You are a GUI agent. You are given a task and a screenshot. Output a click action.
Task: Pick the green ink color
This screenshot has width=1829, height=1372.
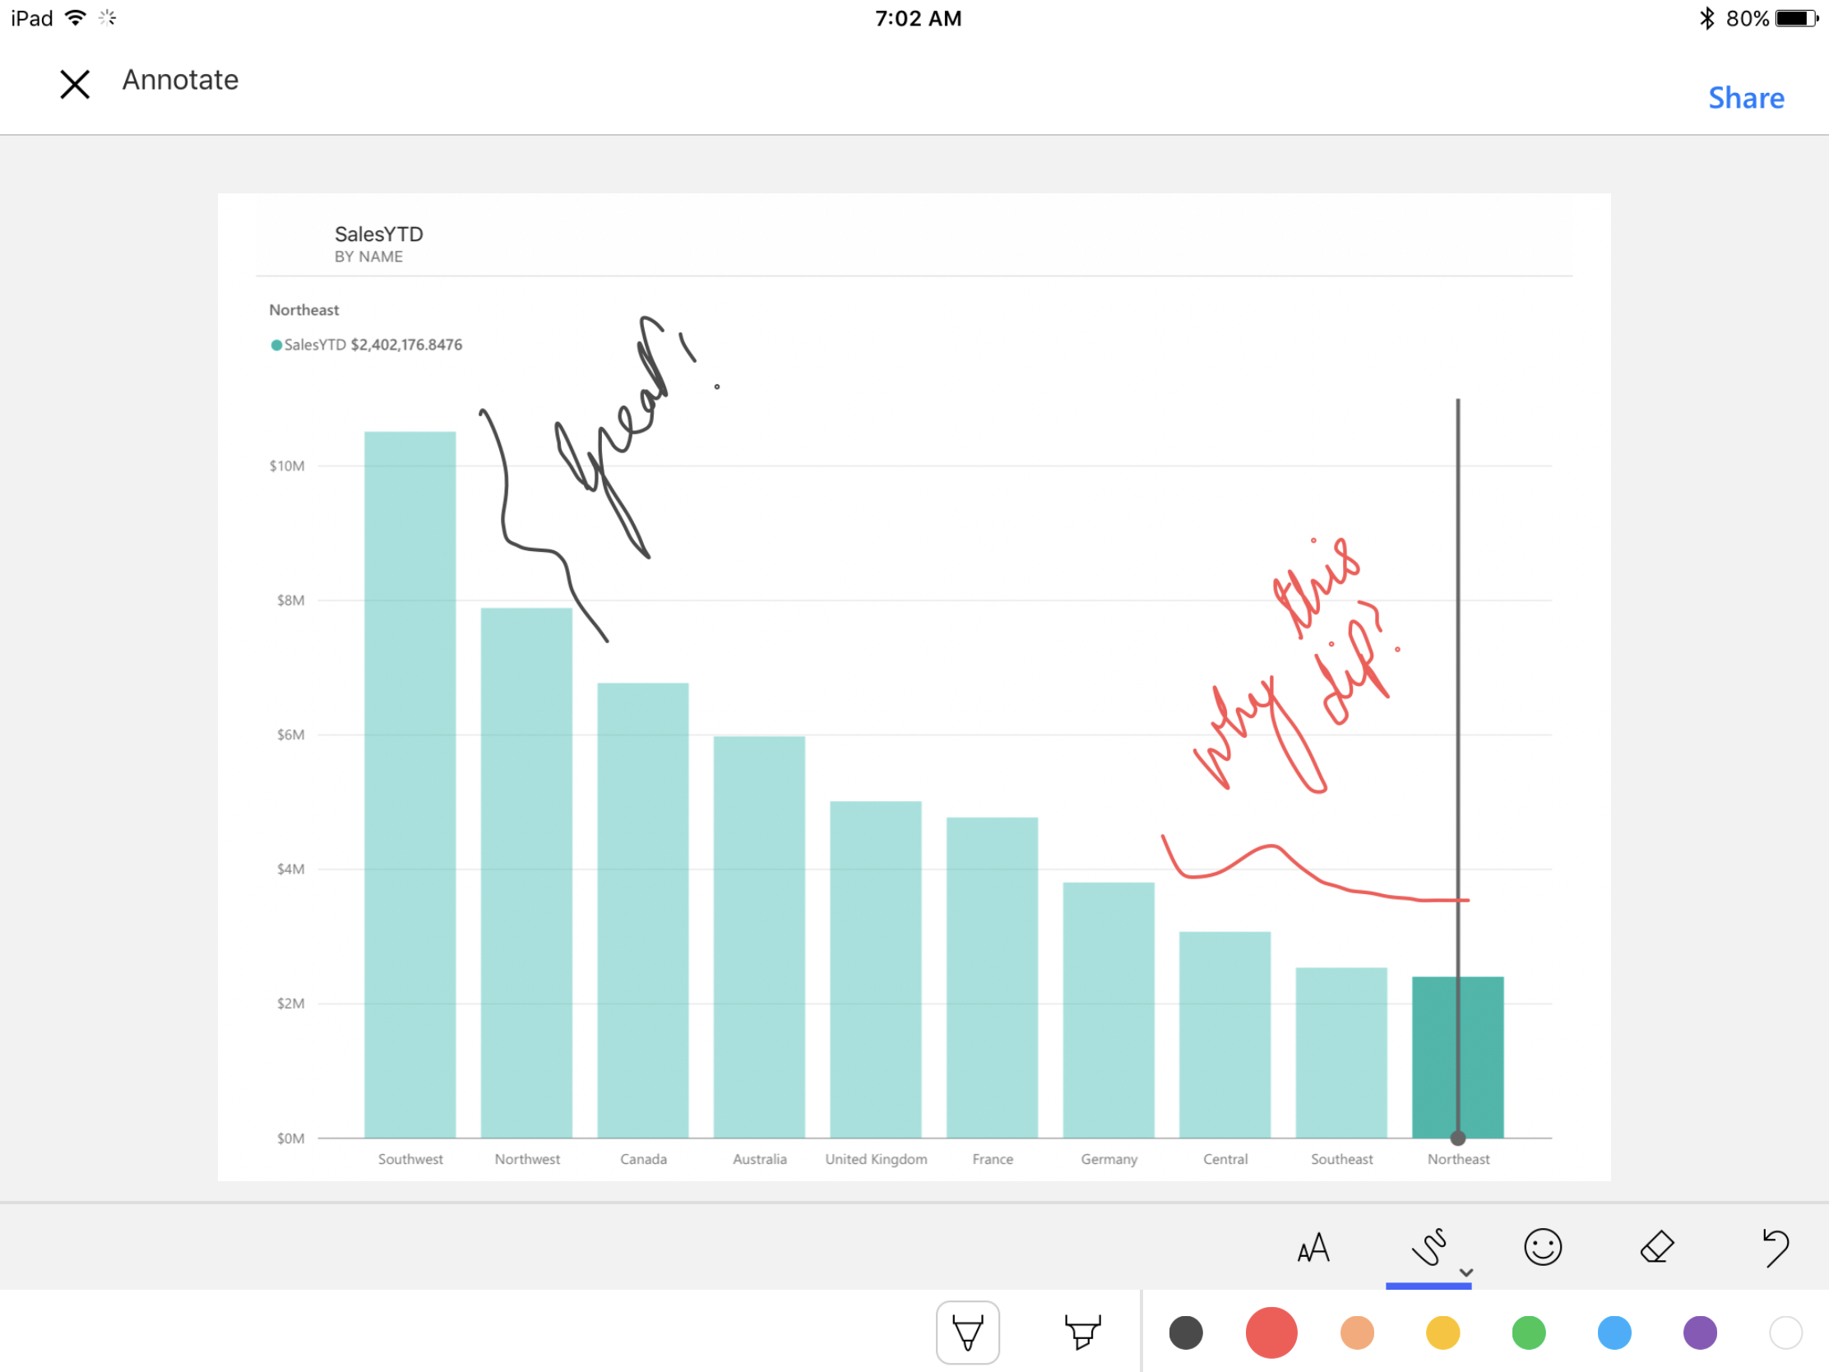click(x=1528, y=1333)
